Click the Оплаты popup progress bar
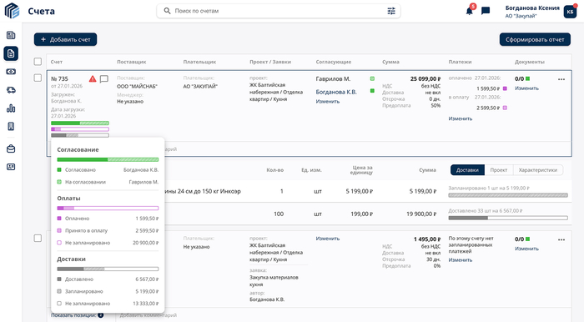 click(108, 208)
